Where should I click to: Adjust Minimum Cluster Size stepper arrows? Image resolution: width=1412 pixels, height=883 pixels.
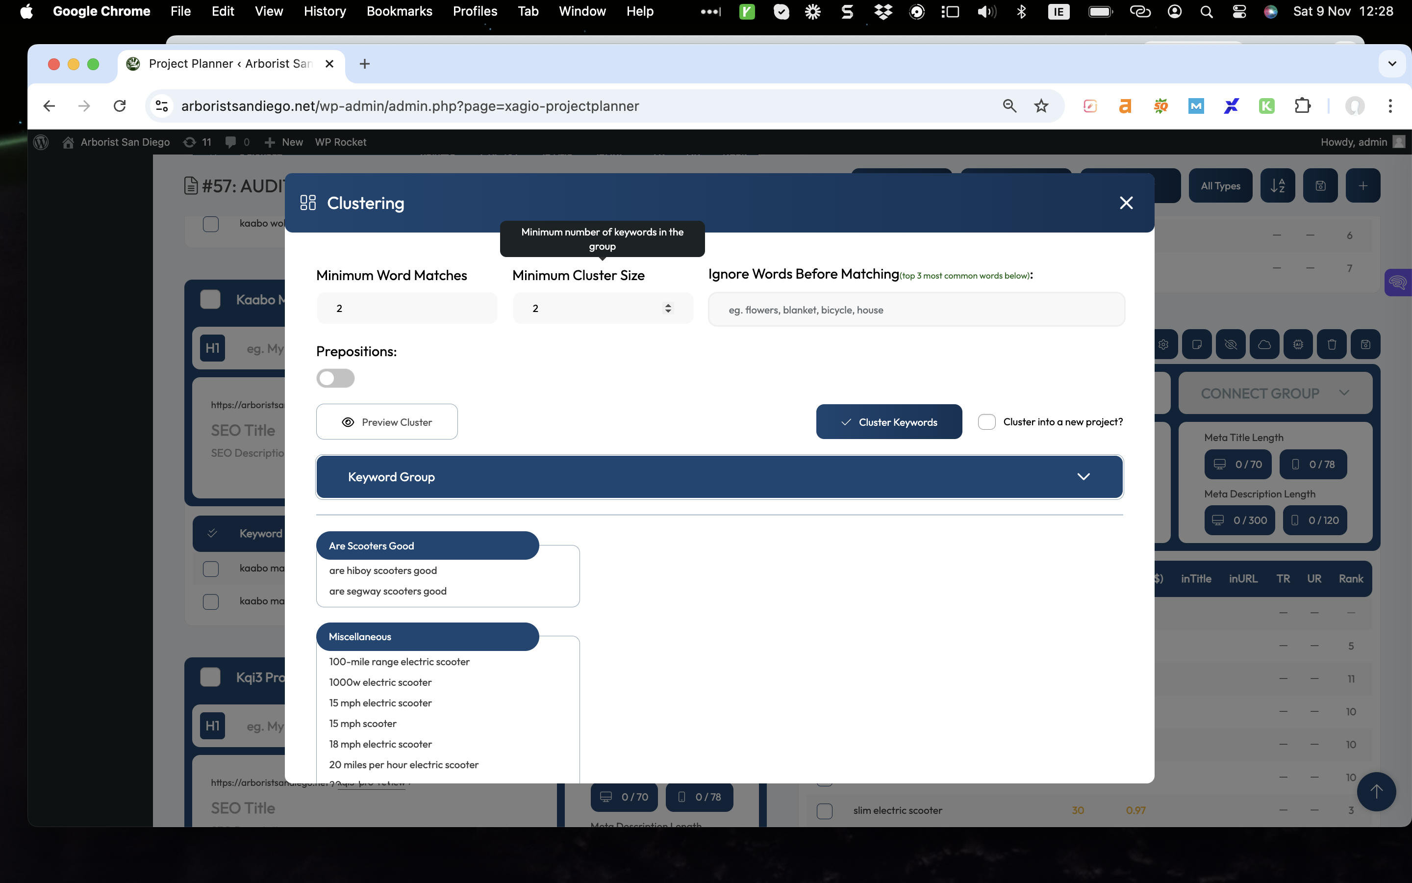coord(668,309)
